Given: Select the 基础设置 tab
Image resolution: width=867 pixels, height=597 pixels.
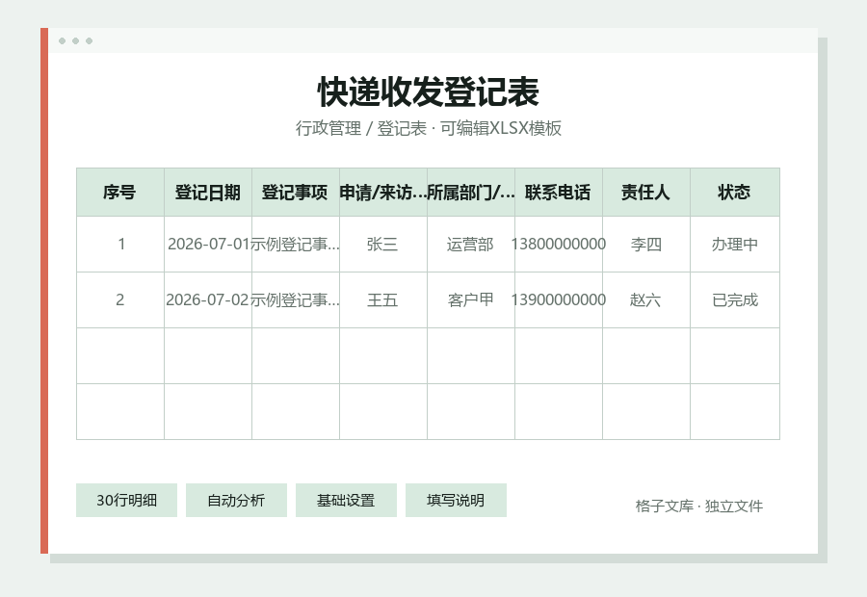Looking at the screenshot, I should coord(346,501).
